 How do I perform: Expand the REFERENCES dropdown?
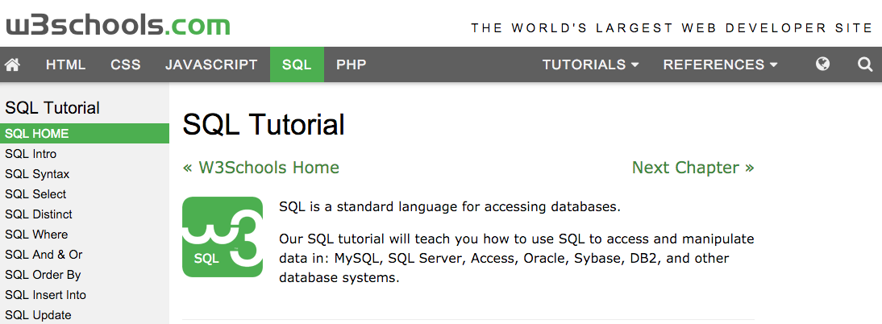tap(720, 64)
